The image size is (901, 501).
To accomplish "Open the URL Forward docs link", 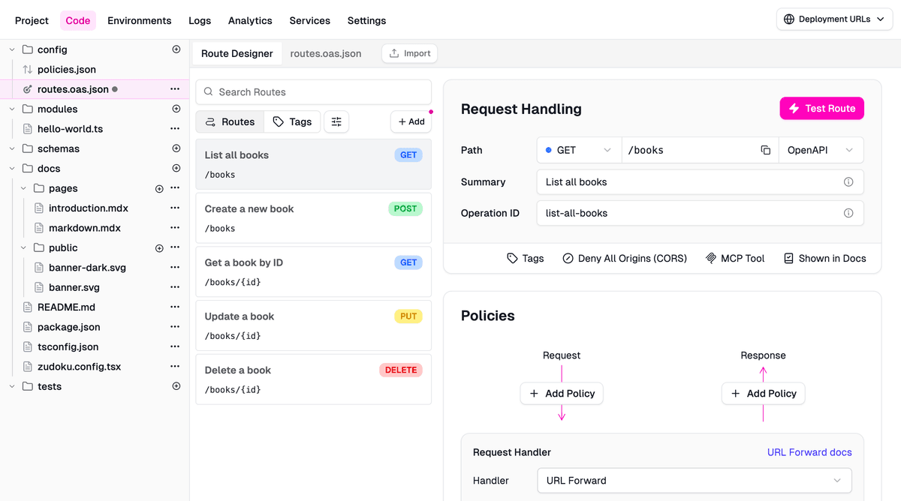I will pos(809,452).
